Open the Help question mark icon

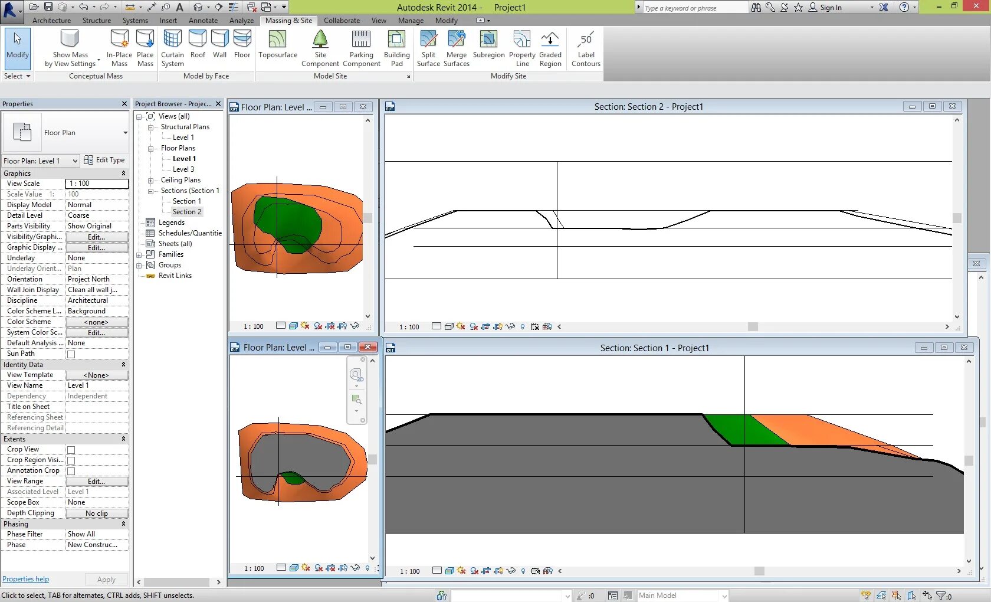904,7
